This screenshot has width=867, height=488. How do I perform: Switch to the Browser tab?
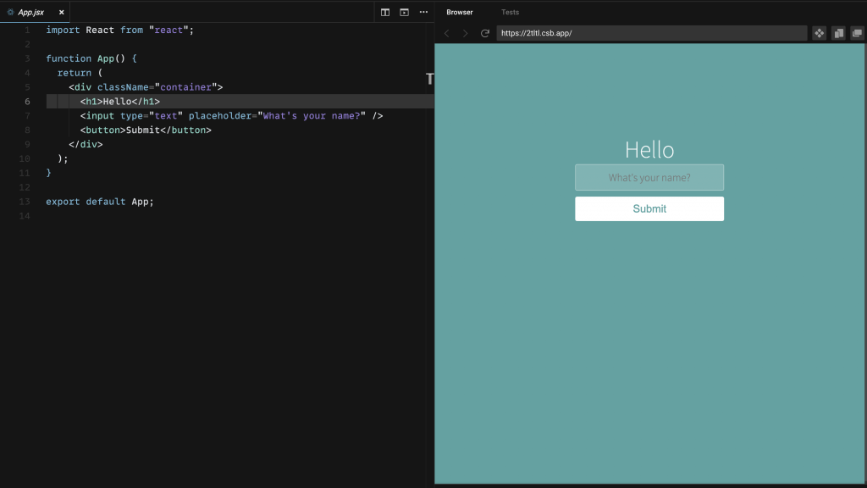tap(460, 12)
